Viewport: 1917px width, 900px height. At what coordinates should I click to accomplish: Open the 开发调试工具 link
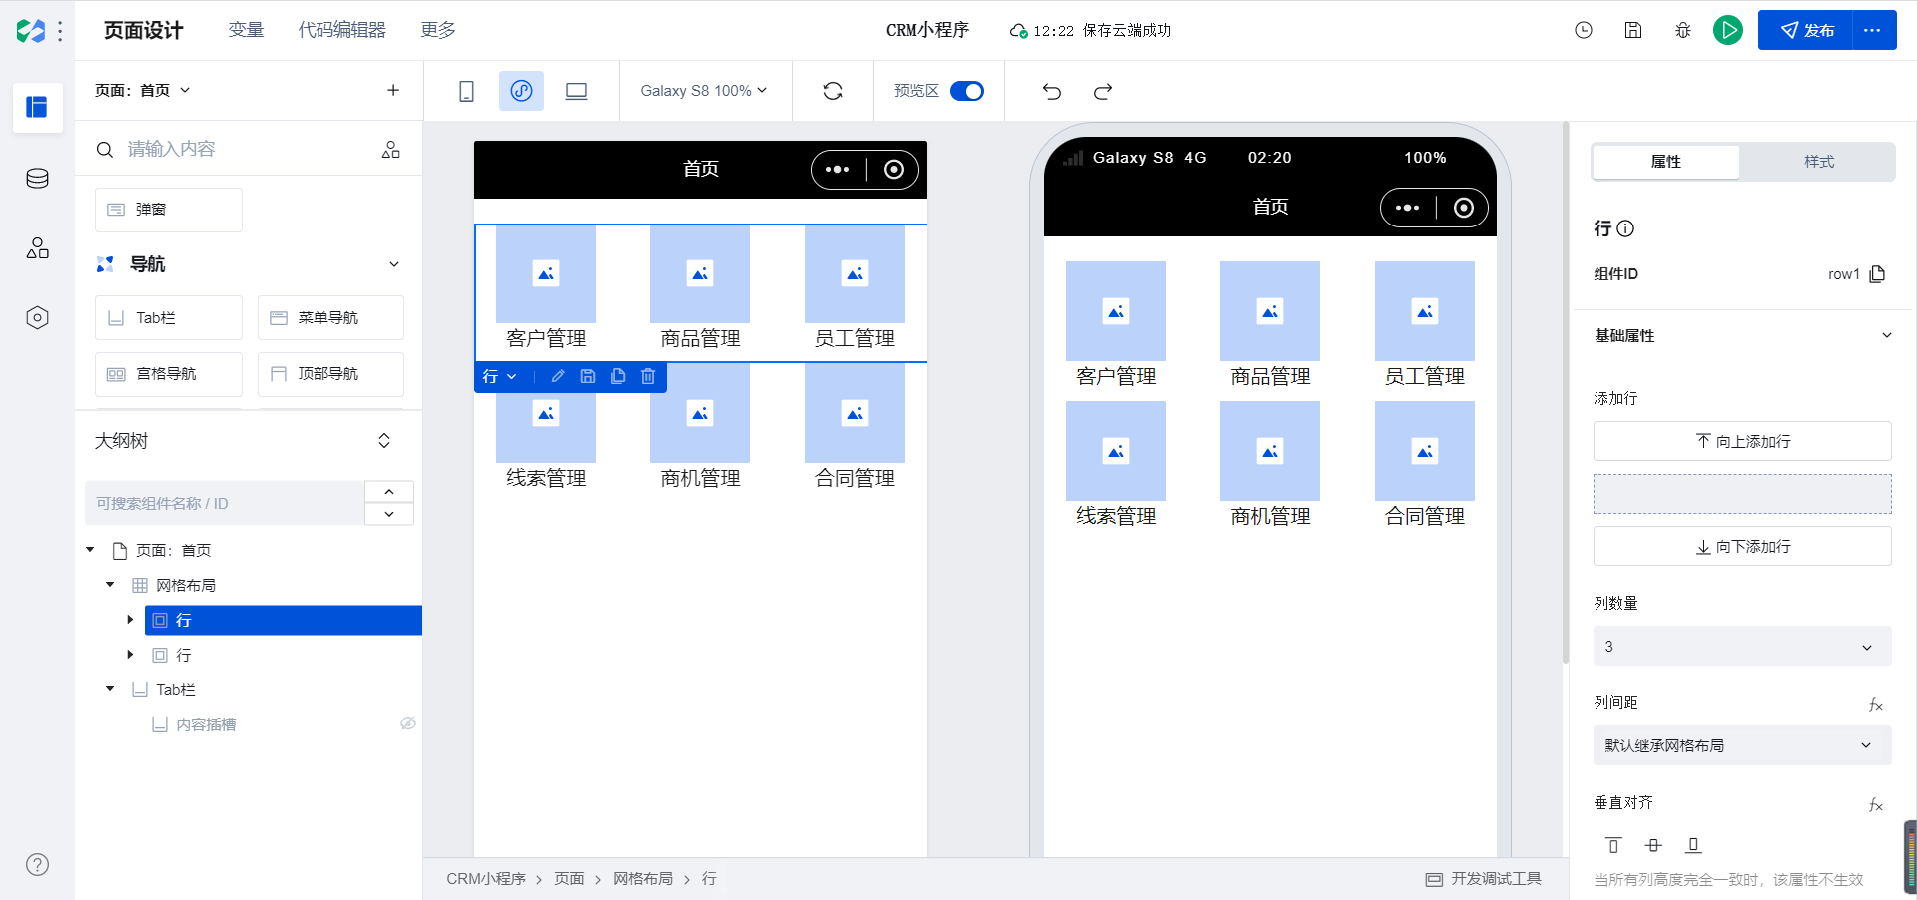click(1484, 879)
